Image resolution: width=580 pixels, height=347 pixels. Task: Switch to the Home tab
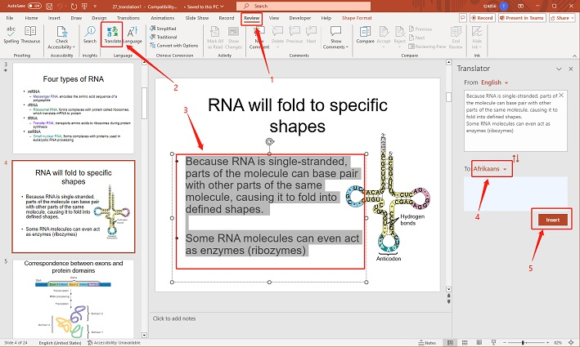click(31, 18)
